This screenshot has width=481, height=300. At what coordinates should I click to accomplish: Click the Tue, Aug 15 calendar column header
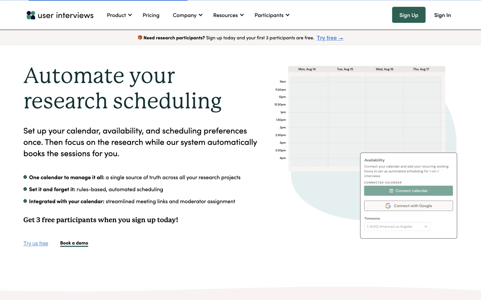point(345,69)
